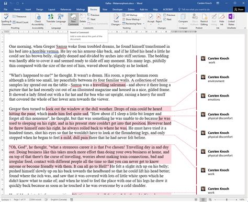Open the File menu
Screen dimensions: 248x202
[6, 9]
